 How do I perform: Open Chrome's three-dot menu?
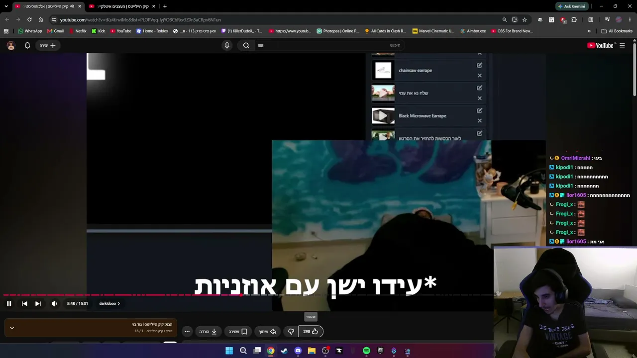[630, 20]
